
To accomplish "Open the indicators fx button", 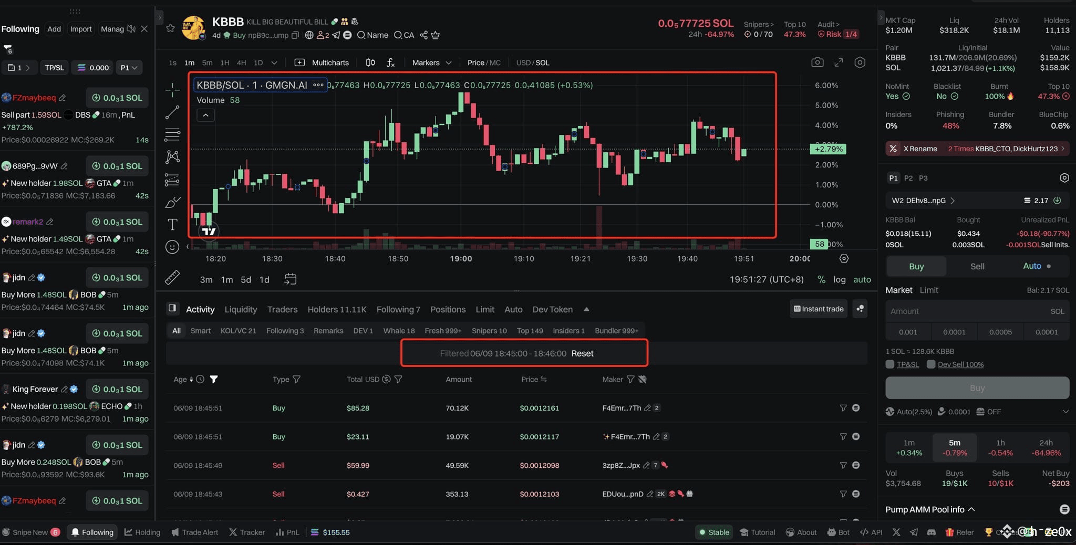I will click(390, 62).
